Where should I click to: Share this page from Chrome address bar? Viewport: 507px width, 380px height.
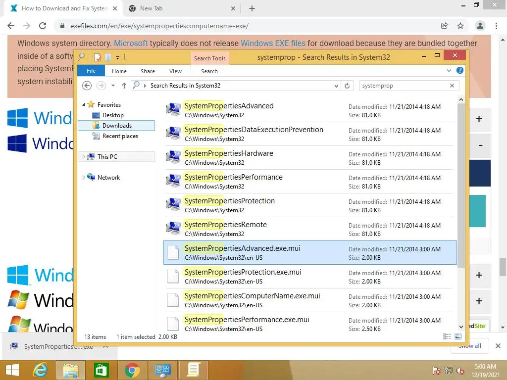pyautogui.click(x=445, y=26)
